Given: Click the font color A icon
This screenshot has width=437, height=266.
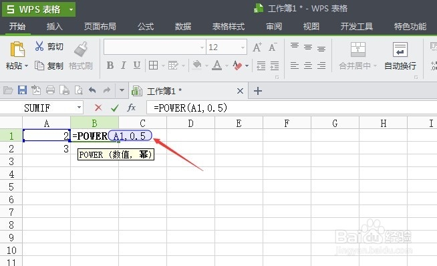Looking at the screenshot, I should coord(216,65).
